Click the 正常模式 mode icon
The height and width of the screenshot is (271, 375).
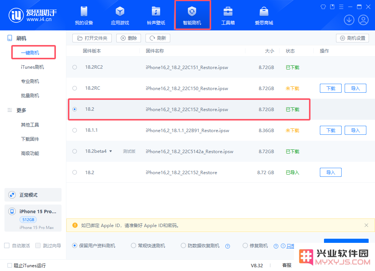pos(12,195)
